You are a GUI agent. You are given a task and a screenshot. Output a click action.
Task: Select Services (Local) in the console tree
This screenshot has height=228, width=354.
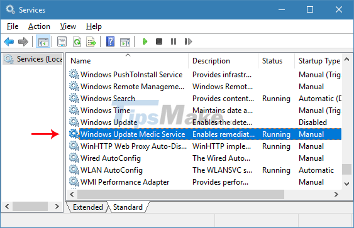pos(33,59)
